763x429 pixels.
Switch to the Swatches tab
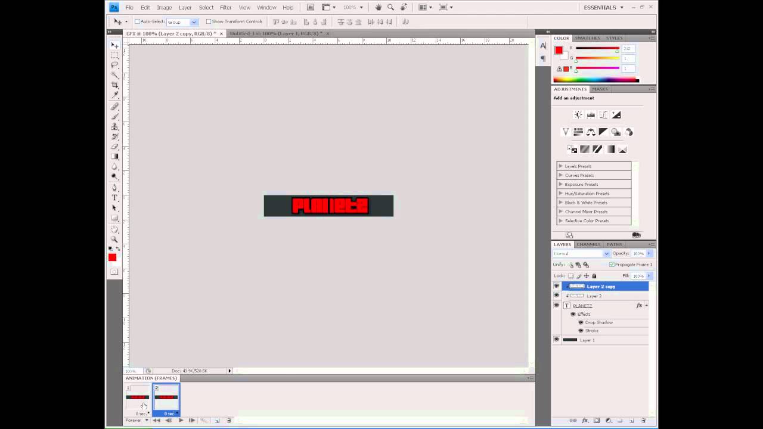point(587,38)
